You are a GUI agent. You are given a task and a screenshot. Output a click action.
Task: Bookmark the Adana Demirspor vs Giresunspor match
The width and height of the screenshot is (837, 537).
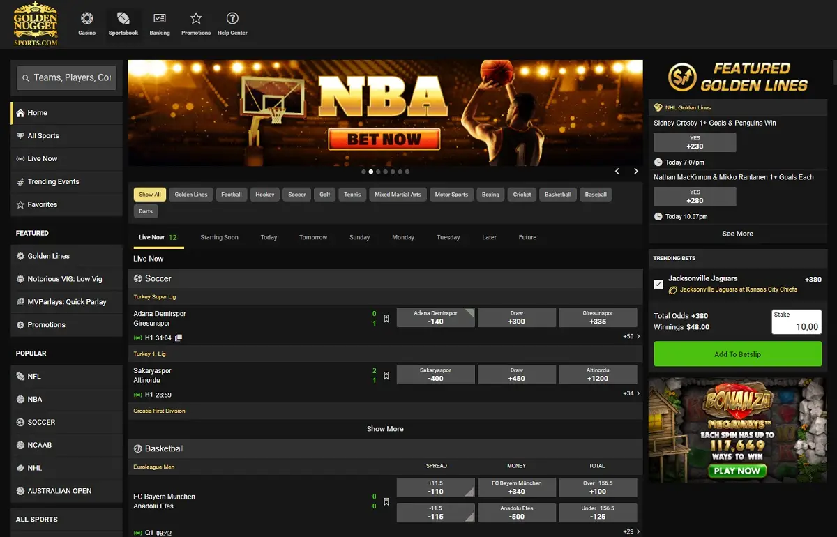386,318
